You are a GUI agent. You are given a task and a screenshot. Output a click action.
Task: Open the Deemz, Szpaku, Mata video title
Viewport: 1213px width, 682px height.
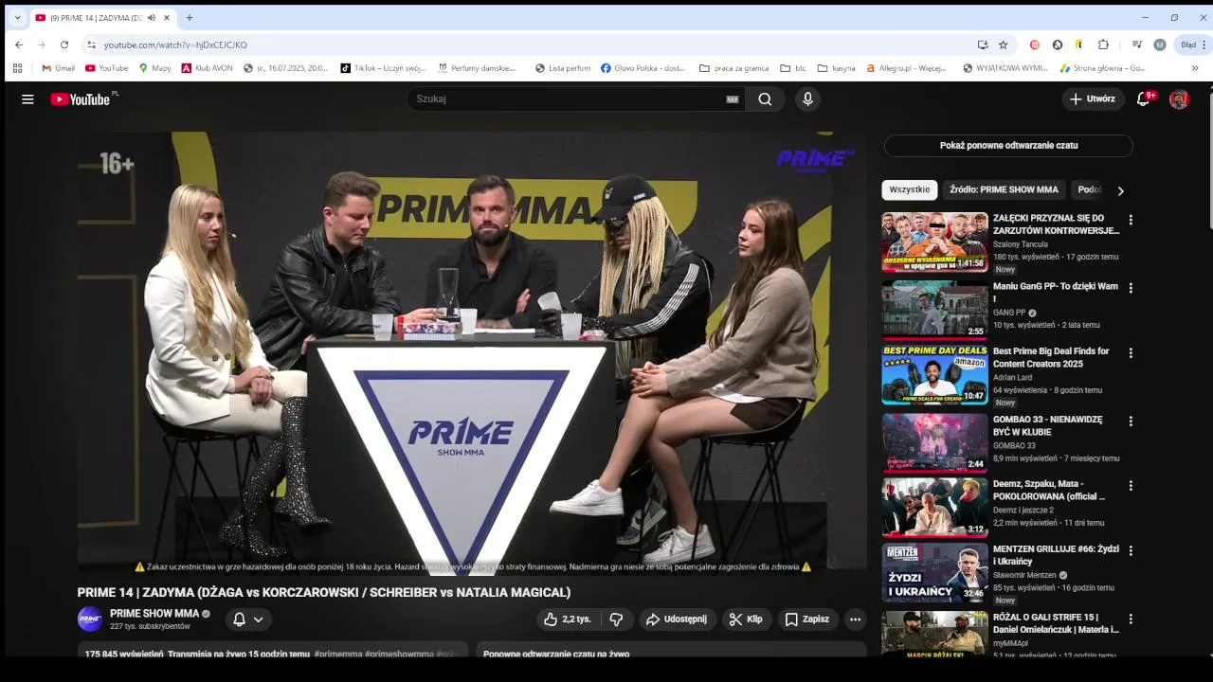coord(1049,490)
